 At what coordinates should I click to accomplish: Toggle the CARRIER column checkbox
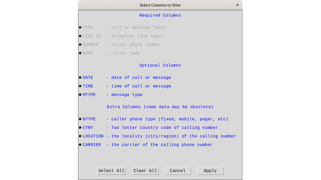[x=80, y=145]
